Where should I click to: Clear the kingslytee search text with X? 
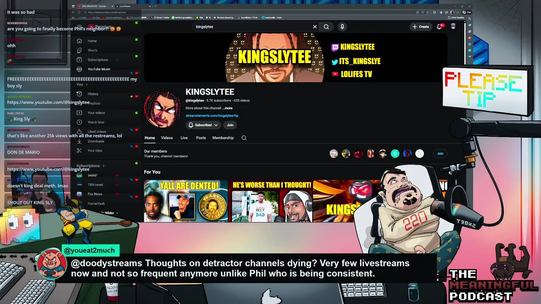pos(315,27)
